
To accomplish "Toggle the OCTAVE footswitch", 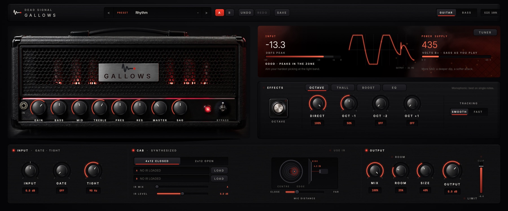I will tap(279, 108).
